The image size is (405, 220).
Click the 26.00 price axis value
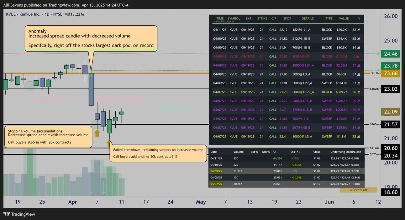tap(391, 16)
